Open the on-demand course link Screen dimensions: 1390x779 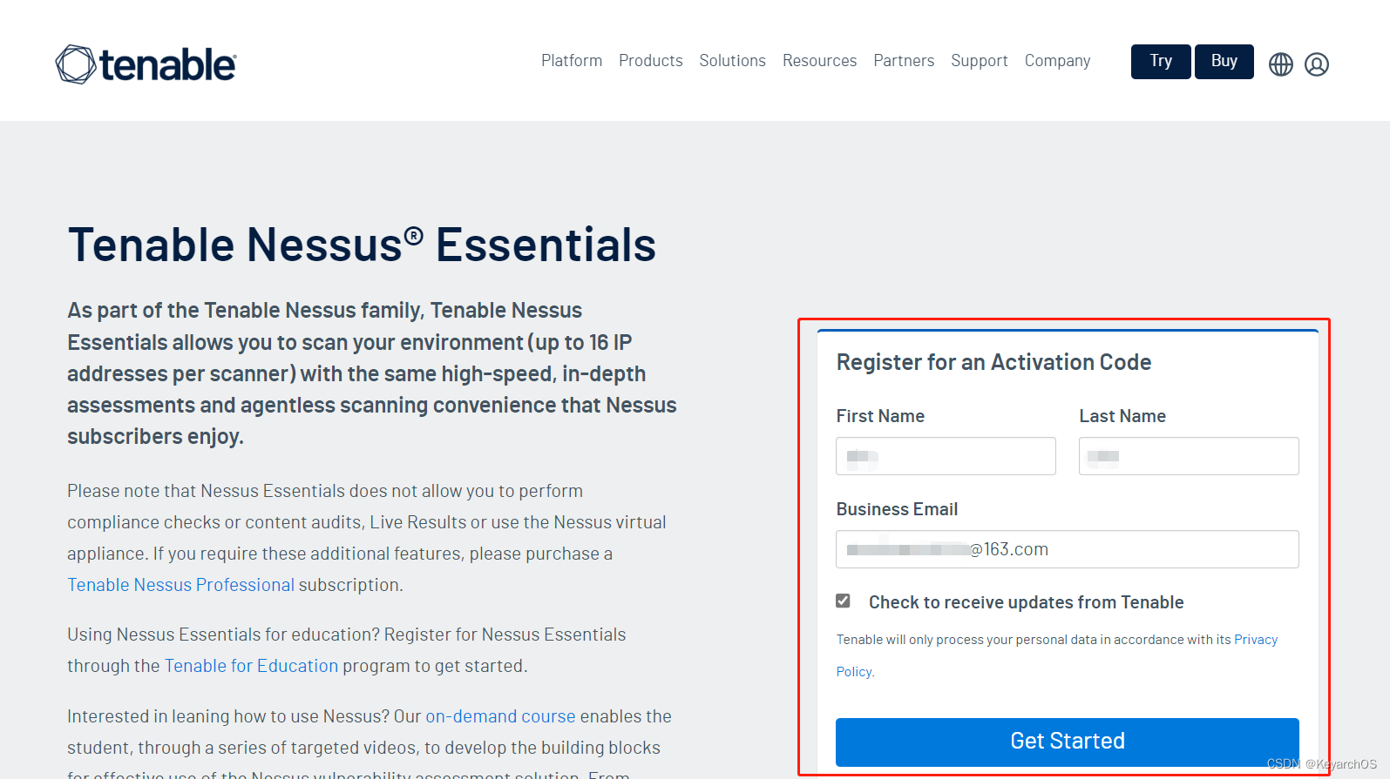pyautogui.click(x=500, y=716)
